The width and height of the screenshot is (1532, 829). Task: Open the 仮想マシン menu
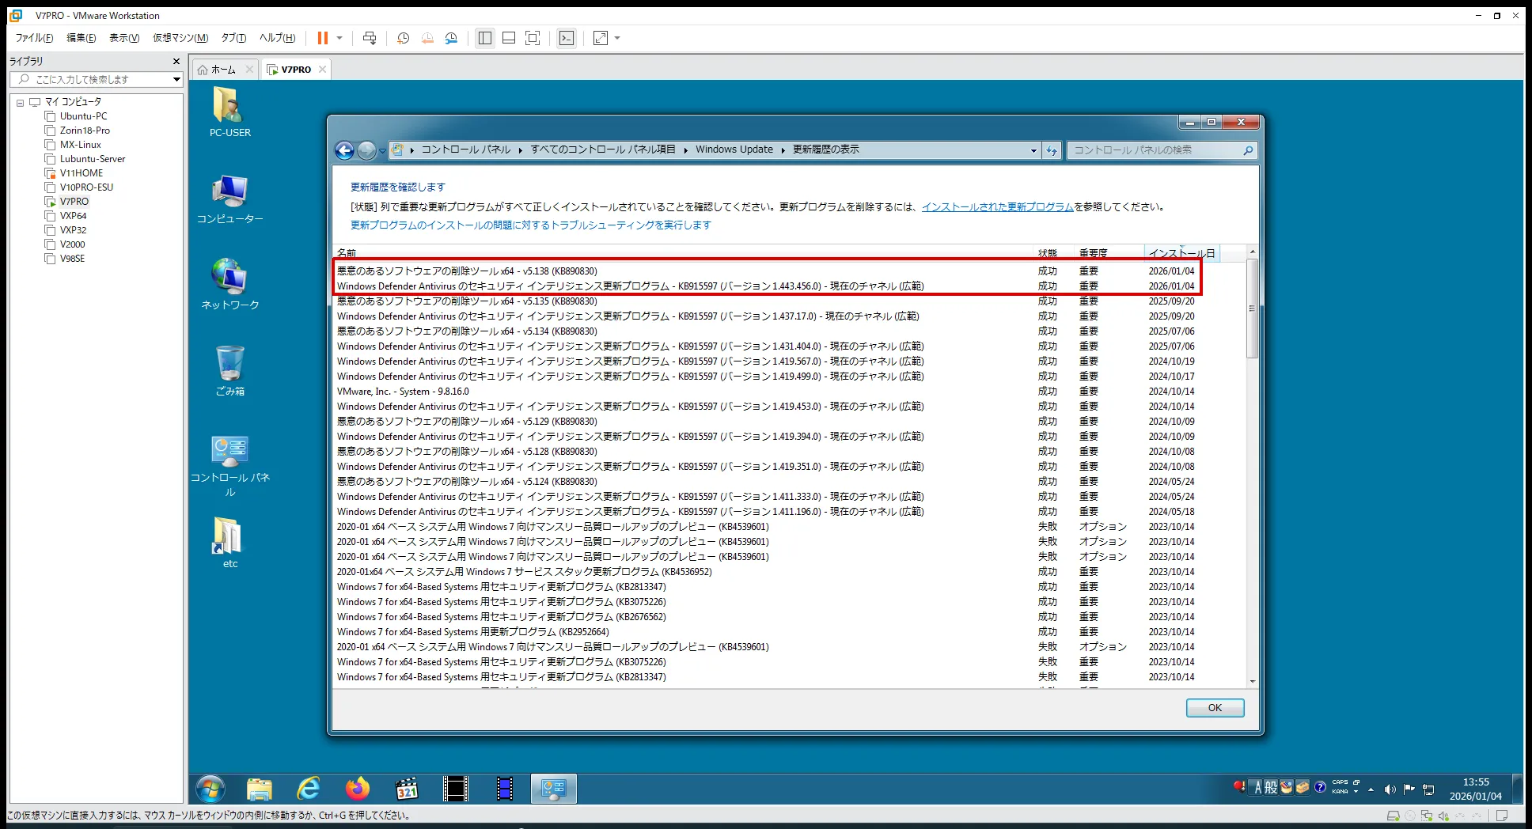(180, 37)
